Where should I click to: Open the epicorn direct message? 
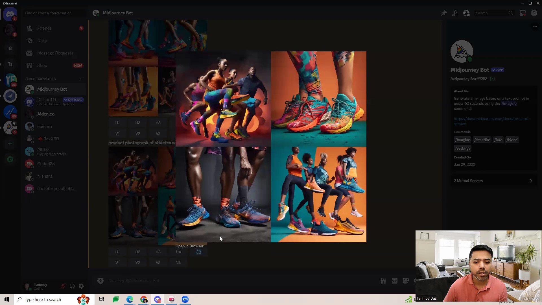coord(54,127)
